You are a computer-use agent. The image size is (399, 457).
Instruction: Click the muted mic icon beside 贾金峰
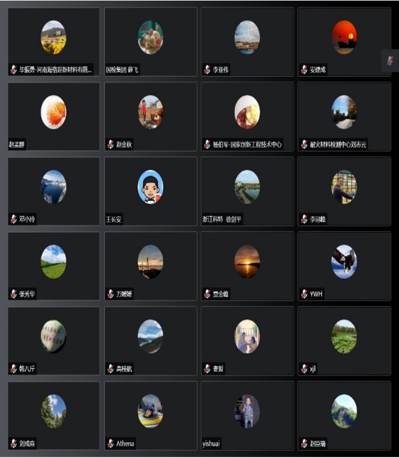click(x=207, y=294)
